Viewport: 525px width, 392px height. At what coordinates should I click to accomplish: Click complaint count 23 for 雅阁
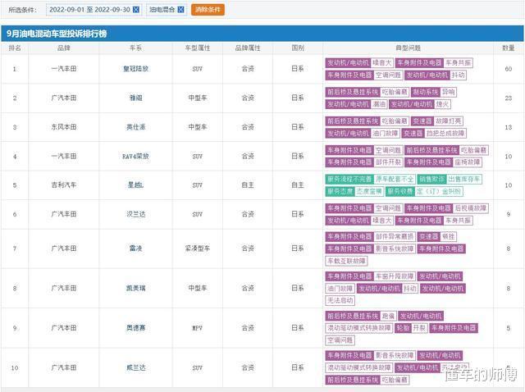[x=509, y=98]
